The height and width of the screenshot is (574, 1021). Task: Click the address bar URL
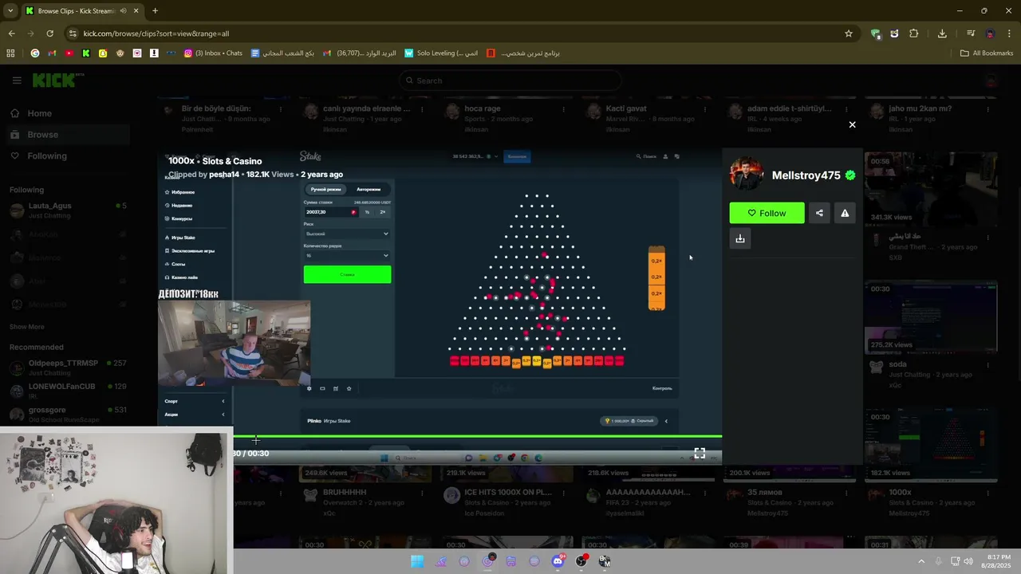pos(156,33)
